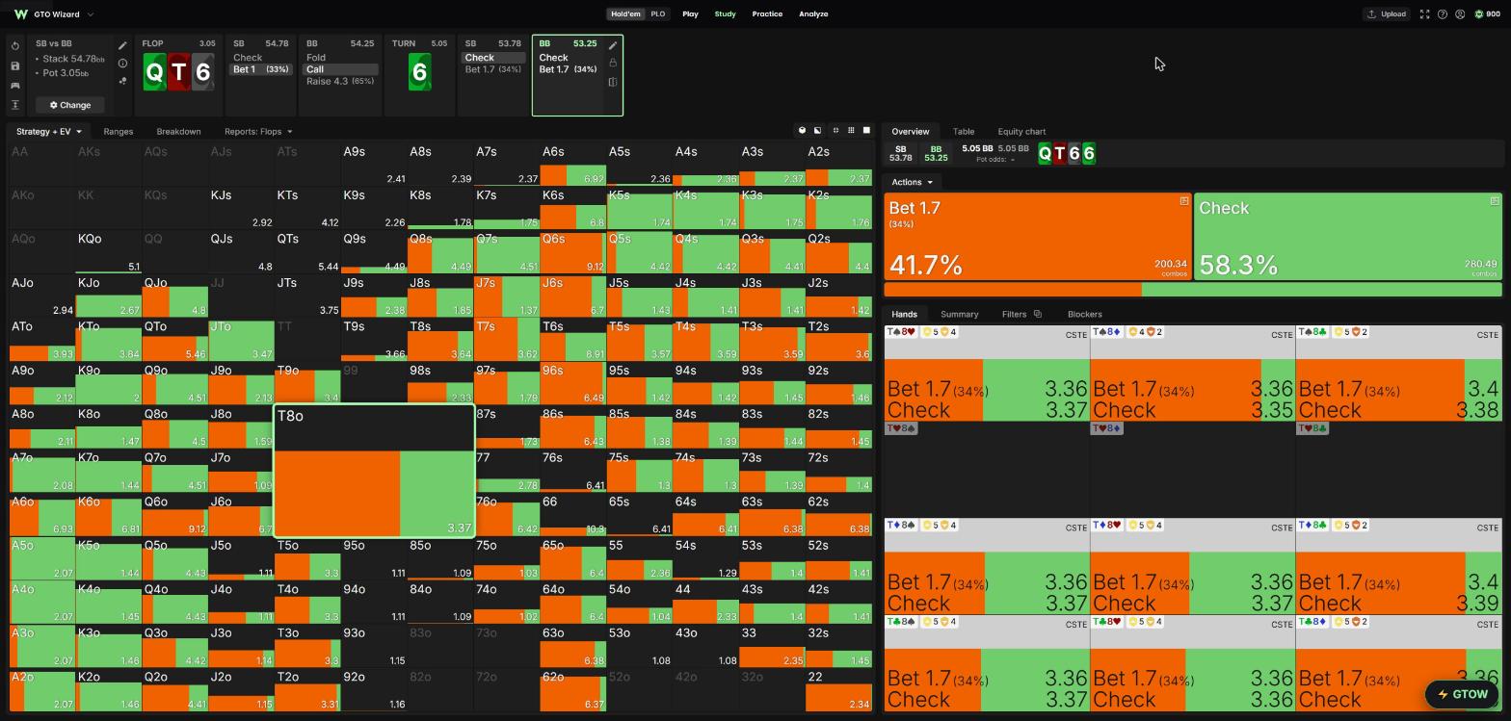Viewport: 1511px width, 721px height.
Task: Click pencil icon in selected BB 53.25 card
Action: [x=613, y=45]
